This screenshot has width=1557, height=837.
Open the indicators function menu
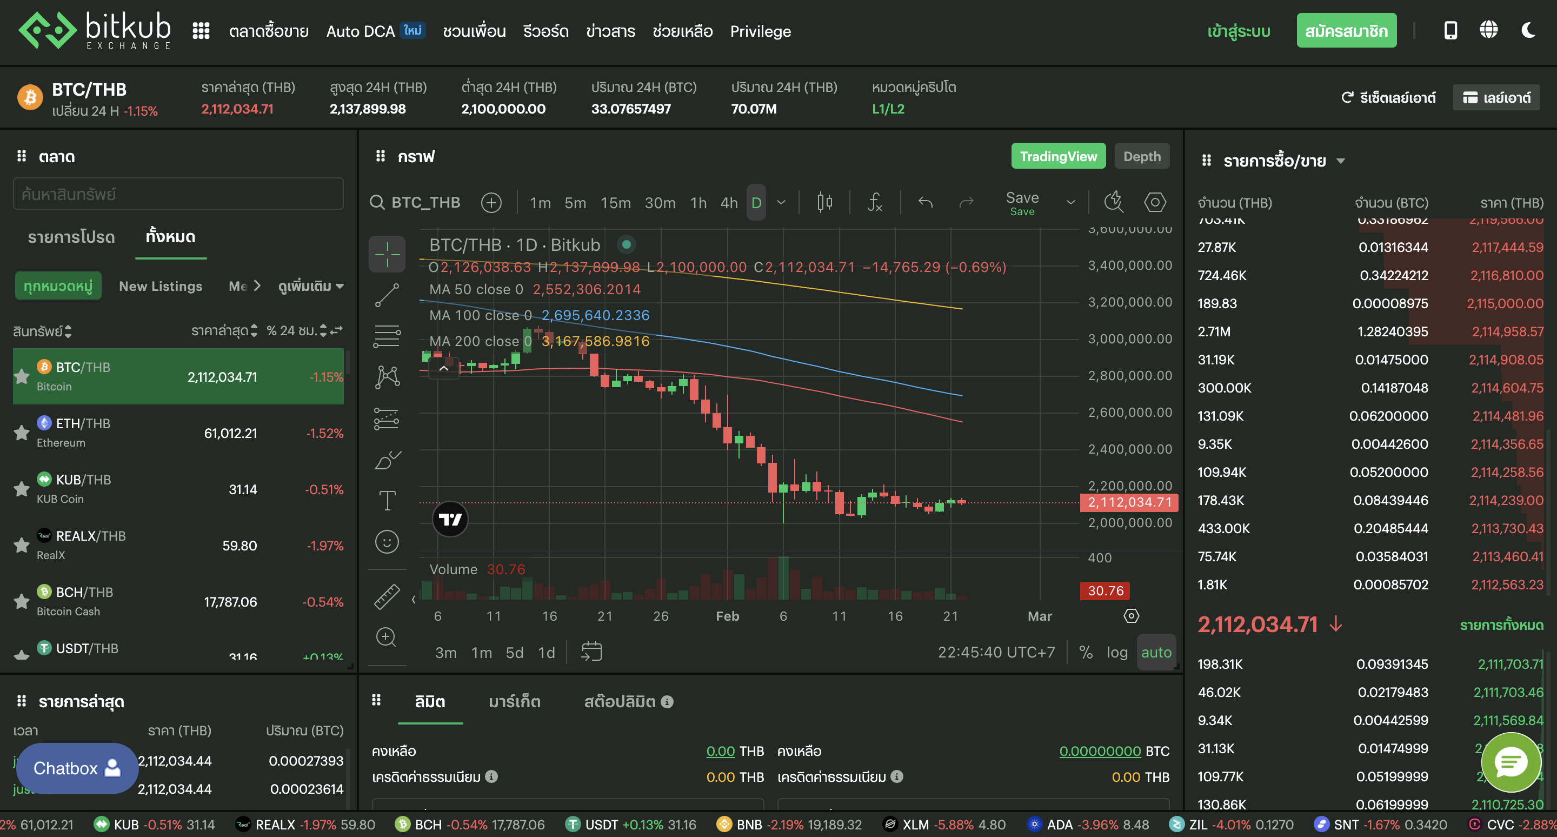(875, 202)
